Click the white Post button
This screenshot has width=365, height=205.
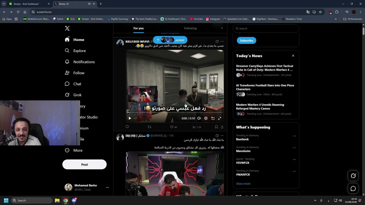[84, 165]
